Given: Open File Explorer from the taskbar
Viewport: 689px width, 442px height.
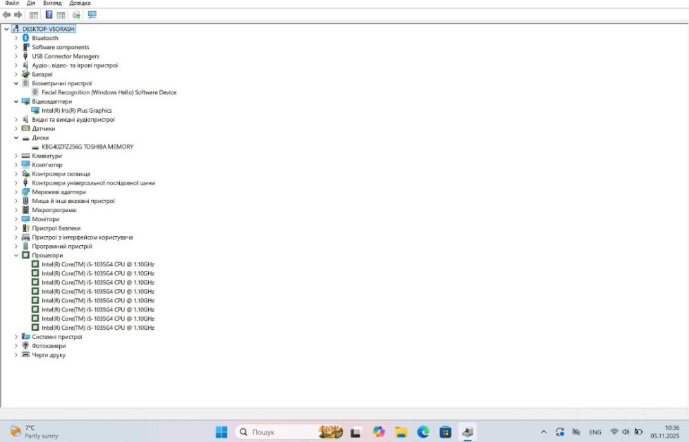Looking at the screenshot, I should point(400,432).
